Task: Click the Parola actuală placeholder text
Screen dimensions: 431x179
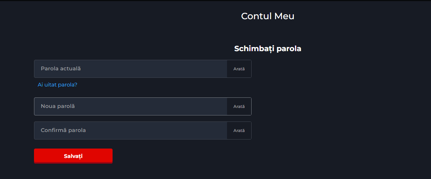Action: pyautogui.click(x=61, y=69)
